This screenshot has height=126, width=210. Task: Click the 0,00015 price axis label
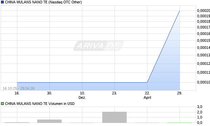coord(204,40)
